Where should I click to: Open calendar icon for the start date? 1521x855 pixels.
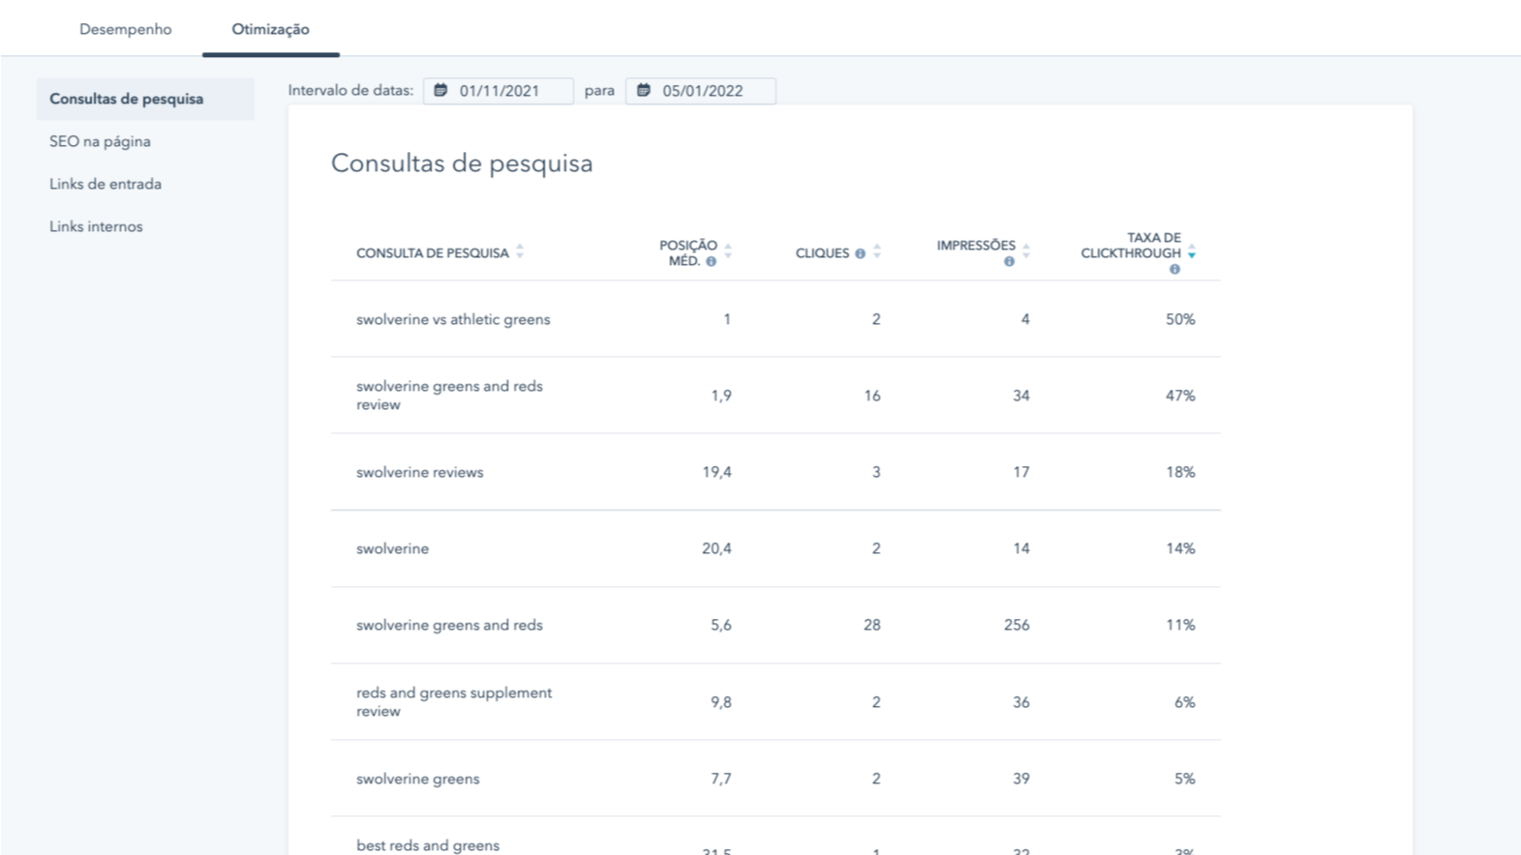pyautogui.click(x=441, y=90)
